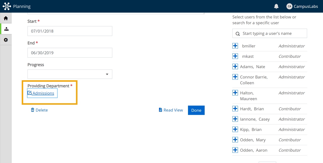The width and height of the screenshot is (323, 163).
Task: Select the organization hierarchy sidebar icon
Action: (6, 29)
